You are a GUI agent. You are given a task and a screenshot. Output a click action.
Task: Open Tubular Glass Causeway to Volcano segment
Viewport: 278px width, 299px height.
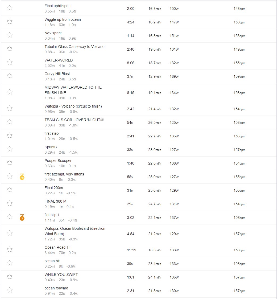coord(74,47)
